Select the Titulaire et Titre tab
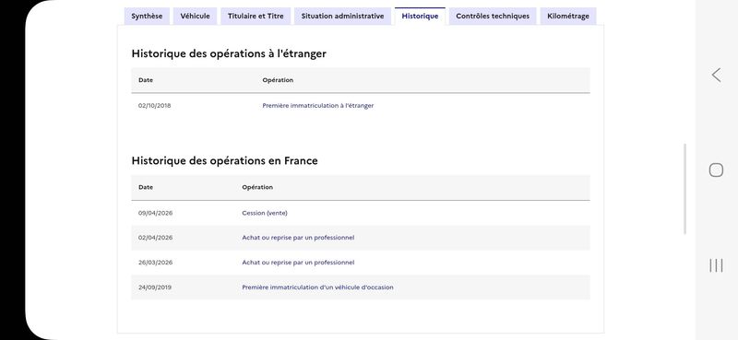This screenshot has height=340, width=738. 256,16
